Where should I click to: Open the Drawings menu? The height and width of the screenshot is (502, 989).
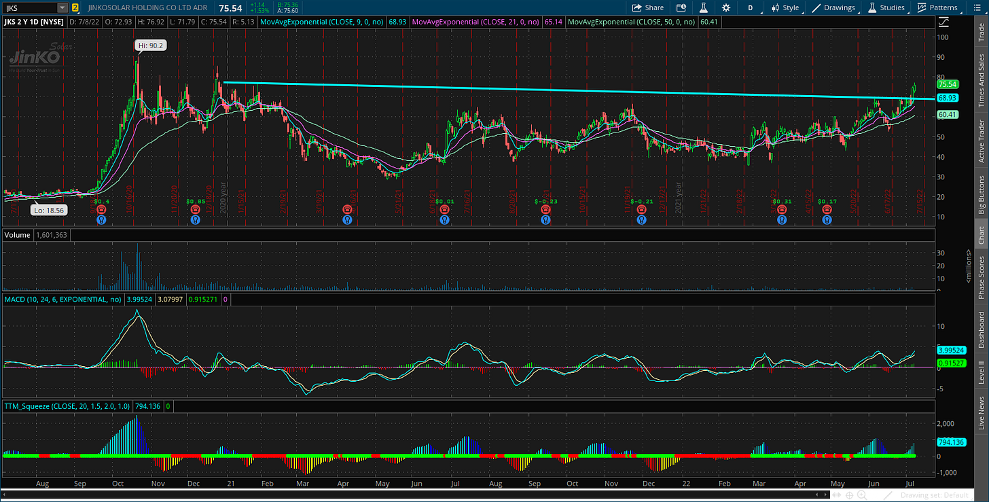point(835,7)
